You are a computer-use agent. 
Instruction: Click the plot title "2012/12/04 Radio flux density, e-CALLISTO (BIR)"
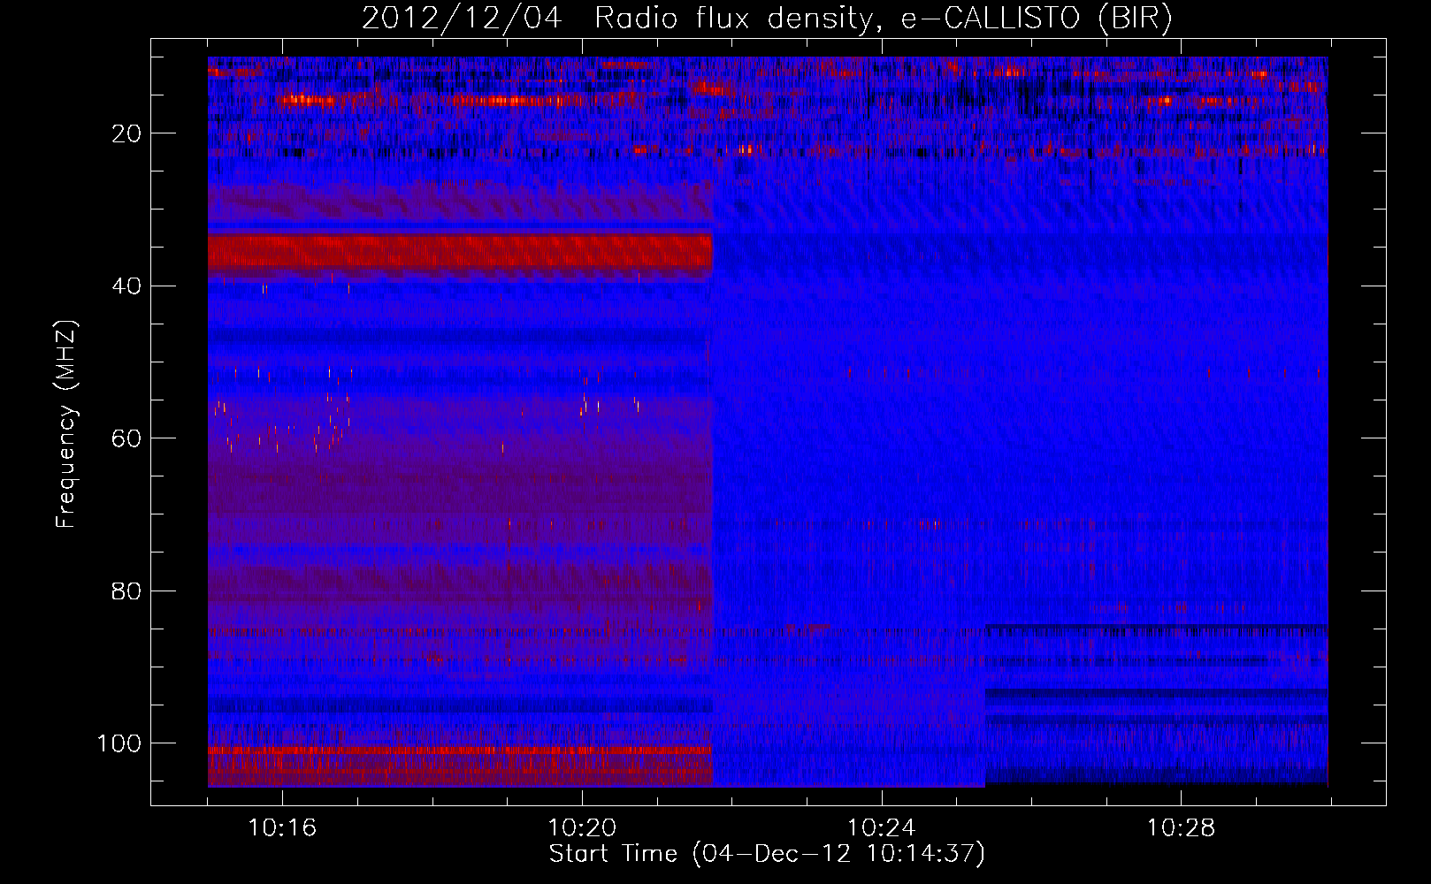[767, 18]
